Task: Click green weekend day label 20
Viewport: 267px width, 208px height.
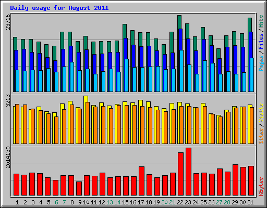Action: coord(164,202)
